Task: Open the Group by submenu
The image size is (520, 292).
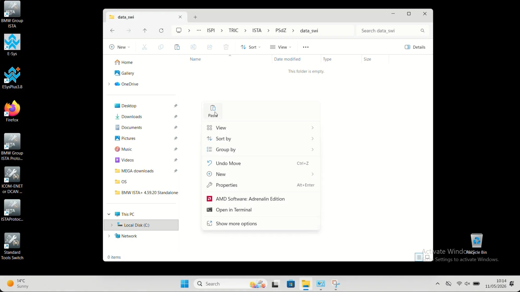Action: [x=261, y=150]
